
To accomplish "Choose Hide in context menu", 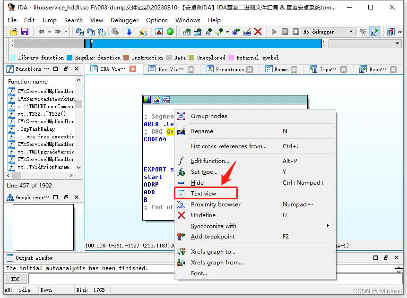I will pos(197,183).
